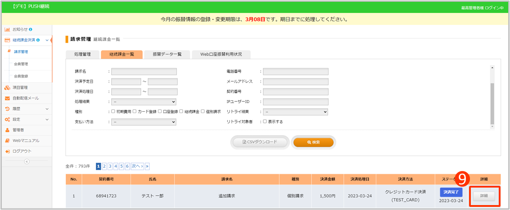Open the 支払い方法 dropdown

click(x=144, y=122)
